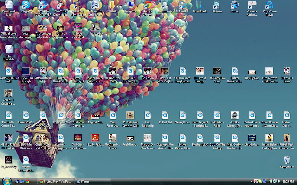
Task: Select the Glad You Came file
Action: [x=78, y=119]
